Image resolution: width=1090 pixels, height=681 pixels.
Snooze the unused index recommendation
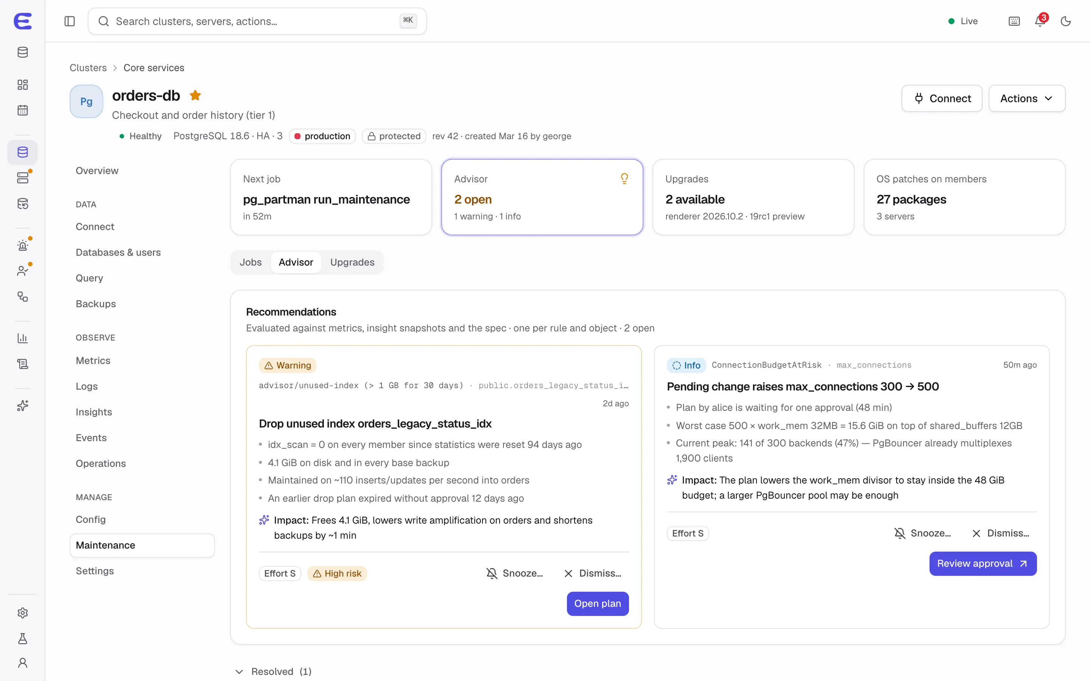tap(514, 573)
